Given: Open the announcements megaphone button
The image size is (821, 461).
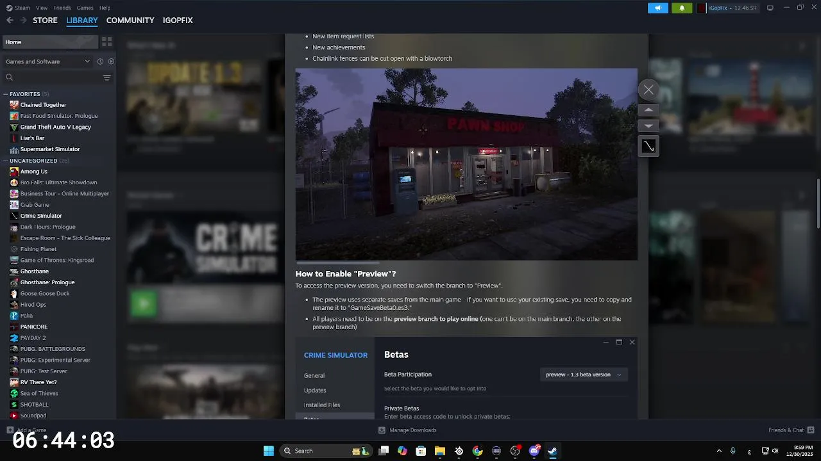Looking at the screenshot, I should tap(657, 8).
